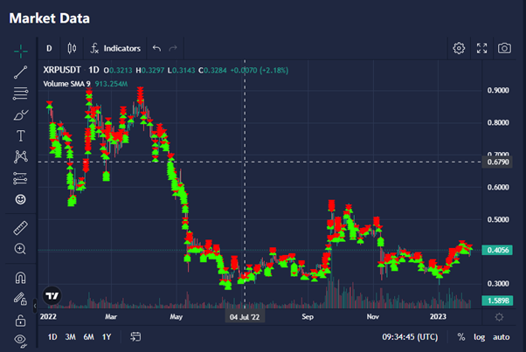Open the candlestick chart style dropdown
526x352 pixels.
coord(72,48)
